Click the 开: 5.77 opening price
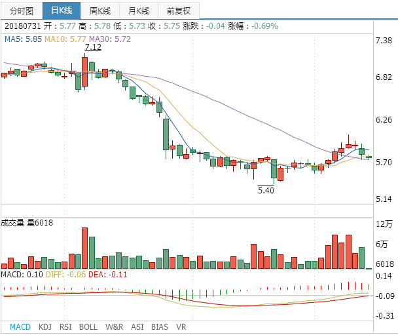The image size is (398, 335). (60, 26)
